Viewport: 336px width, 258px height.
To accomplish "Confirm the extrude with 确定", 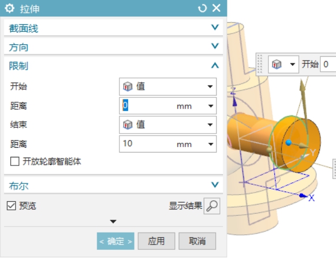I will click(116, 241).
